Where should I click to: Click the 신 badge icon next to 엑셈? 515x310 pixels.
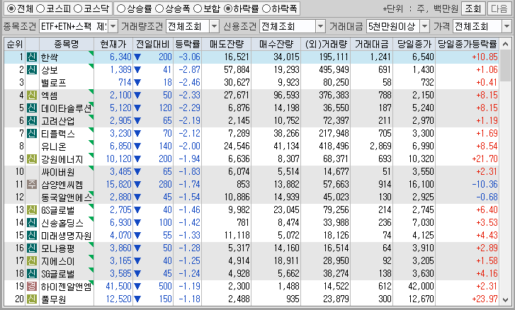pyautogui.click(x=32, y=95)
